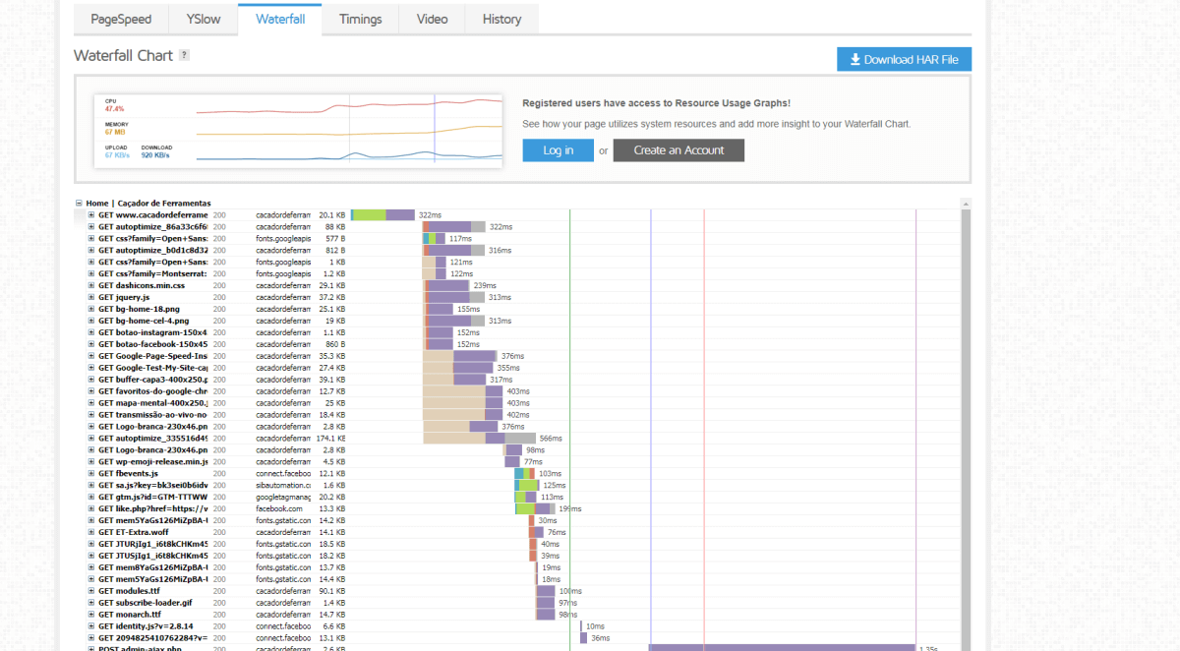Click the GET subscribe-loader.gif request name
Screen dimensions: 1180x651
click(x=146, y=603)
